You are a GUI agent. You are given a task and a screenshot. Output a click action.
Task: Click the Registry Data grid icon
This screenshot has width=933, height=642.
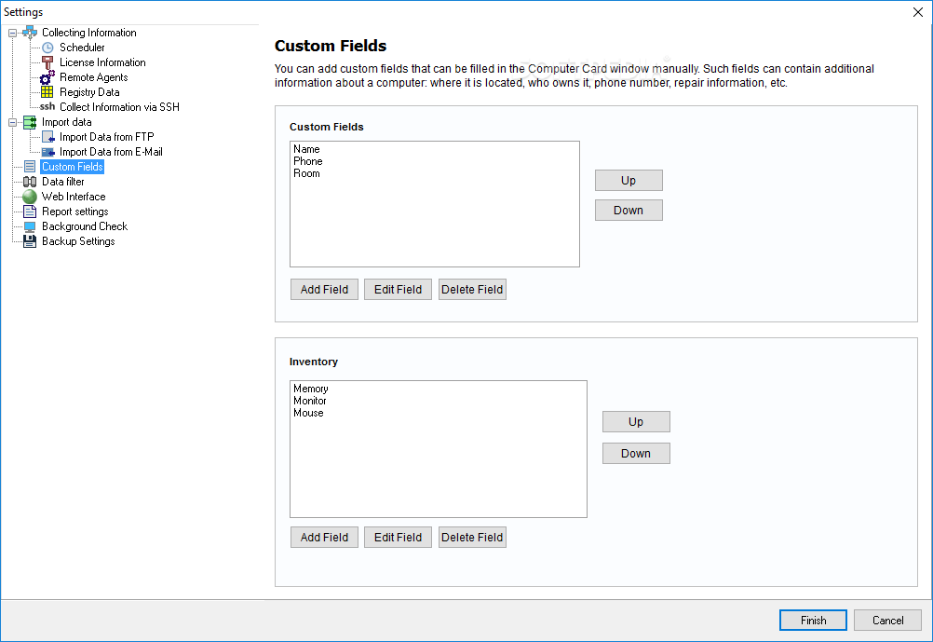47,92
